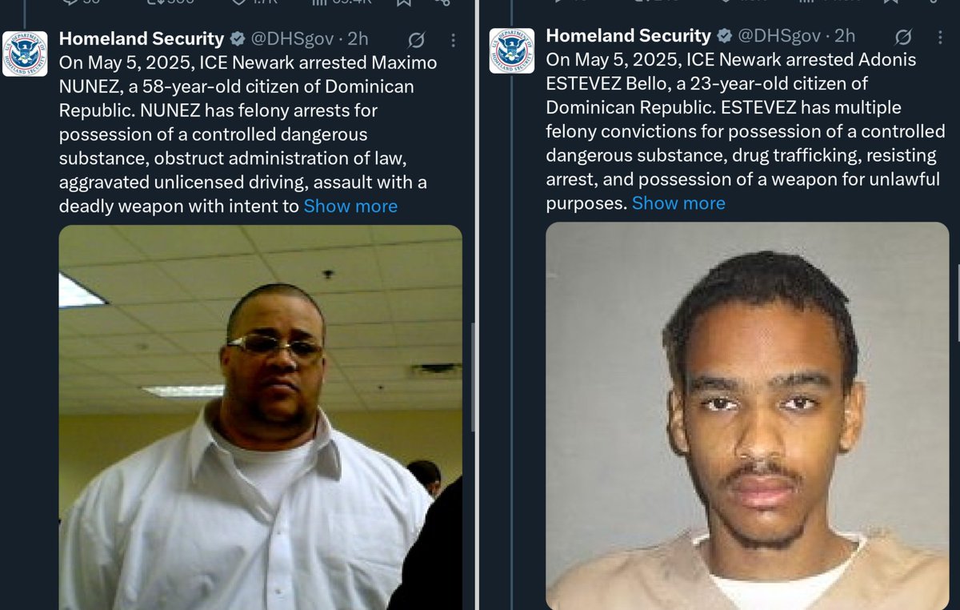This screenshot has height=610, width=960.
Task: Open three-dot more menu on the NUNEZ post
Action: click(453, 40)
